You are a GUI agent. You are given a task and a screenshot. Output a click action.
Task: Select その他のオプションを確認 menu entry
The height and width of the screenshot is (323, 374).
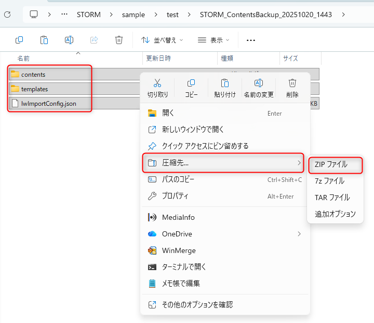click(x=225, y=305)
